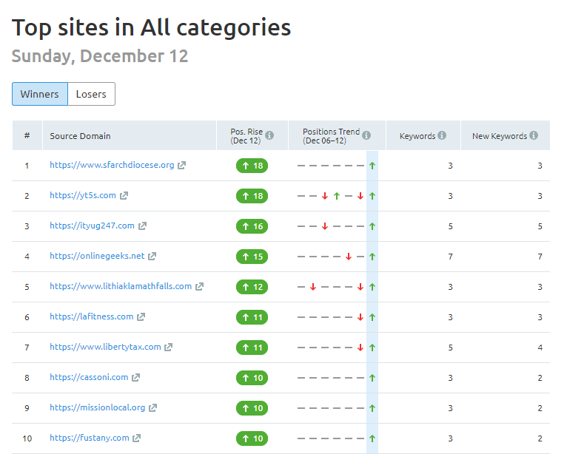Click the Keywords column header label

(x=417, y=136)
